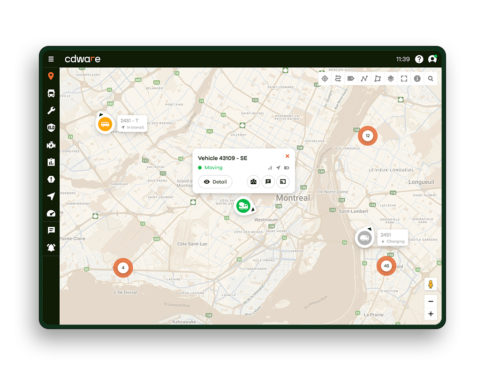
Task: Zoom in the map with plus button
Action: (431, 314)
